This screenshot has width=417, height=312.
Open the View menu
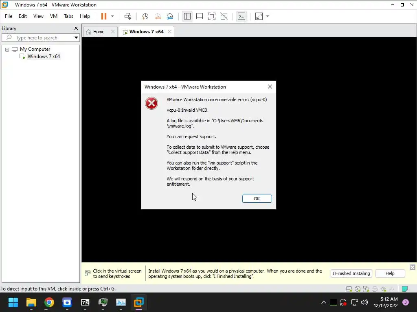coord(38,16)
